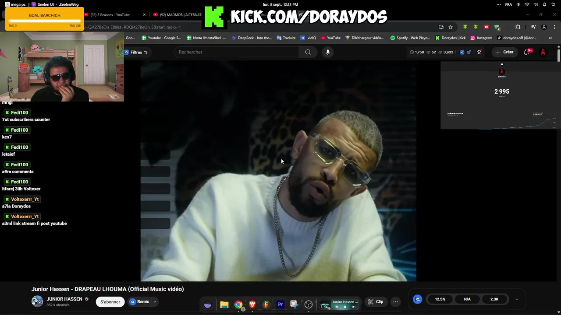Click the green shield extension with badge 4

point(497,27)
